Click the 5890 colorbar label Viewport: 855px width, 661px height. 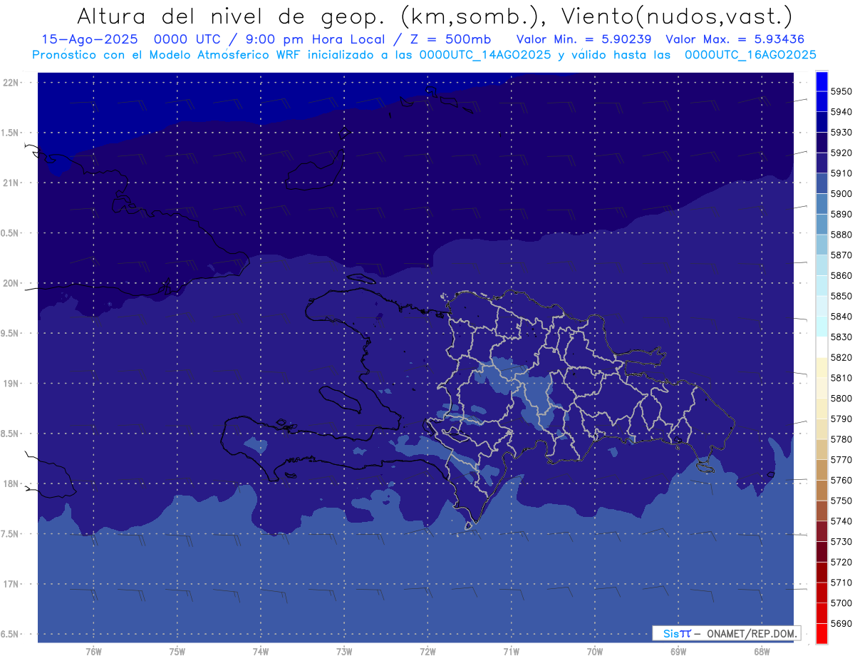[841, 214]
